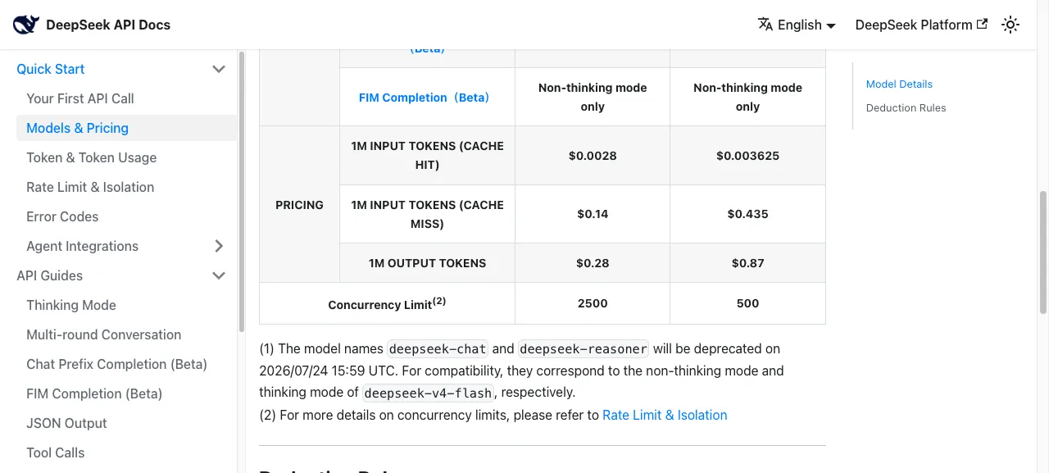The image size is (1049, 473).
Task: Open Tool Calls guide
Action: 55,453
